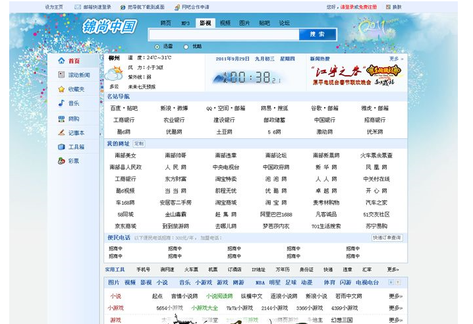
Task: Click 设为主页 link
Action: 54,7
